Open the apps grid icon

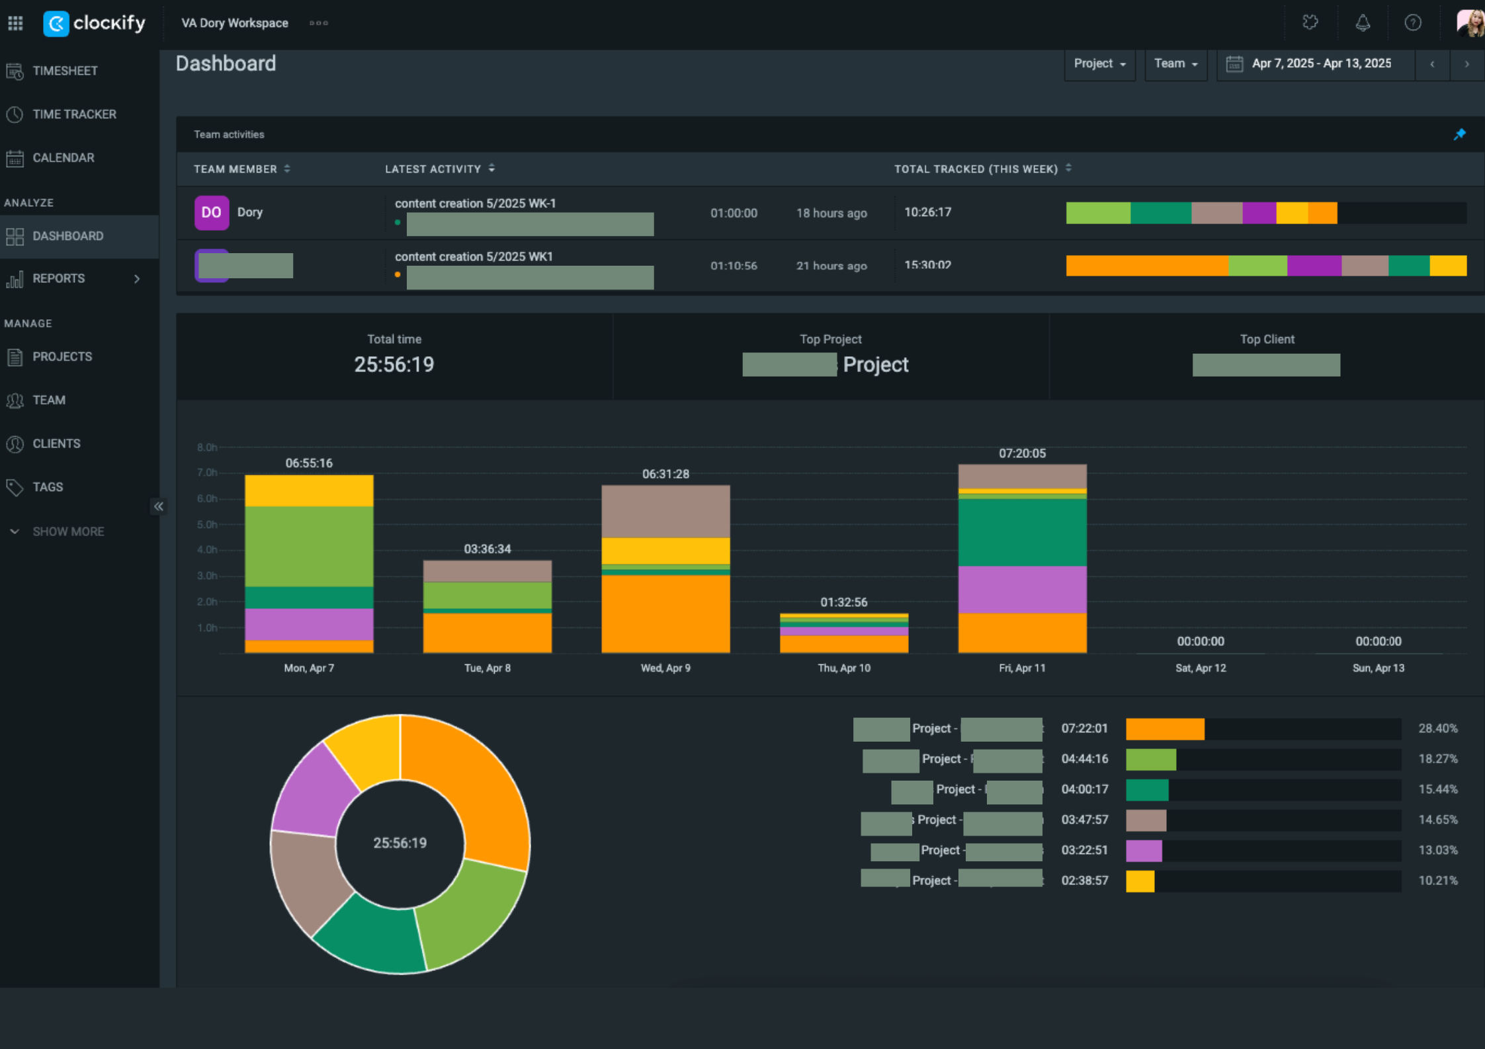point(15,23)
